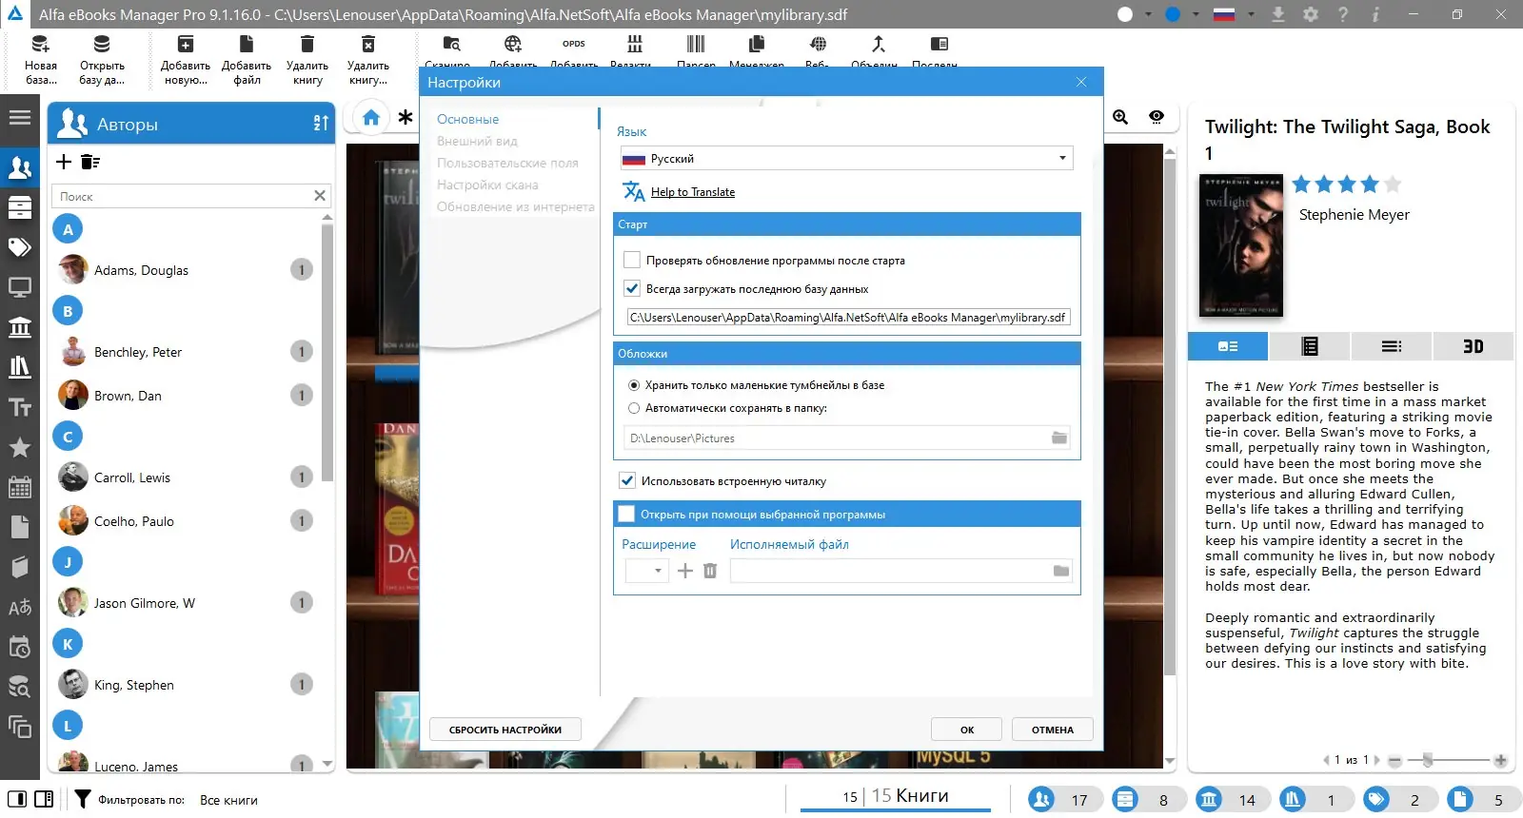The height and width of the screenshot is (818, 1523).
Task: Open the 'Настройки скана' settings section
Action: click(x=487, y=185)
